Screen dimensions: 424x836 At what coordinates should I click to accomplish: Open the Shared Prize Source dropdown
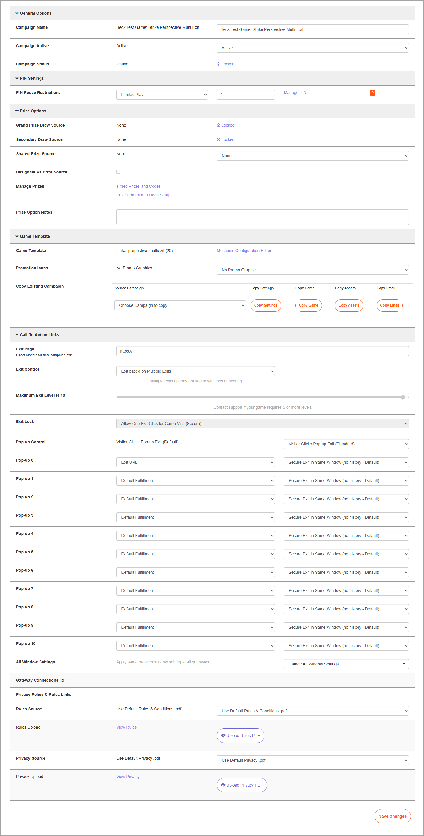pyautogui.click(x=313, y=156)
